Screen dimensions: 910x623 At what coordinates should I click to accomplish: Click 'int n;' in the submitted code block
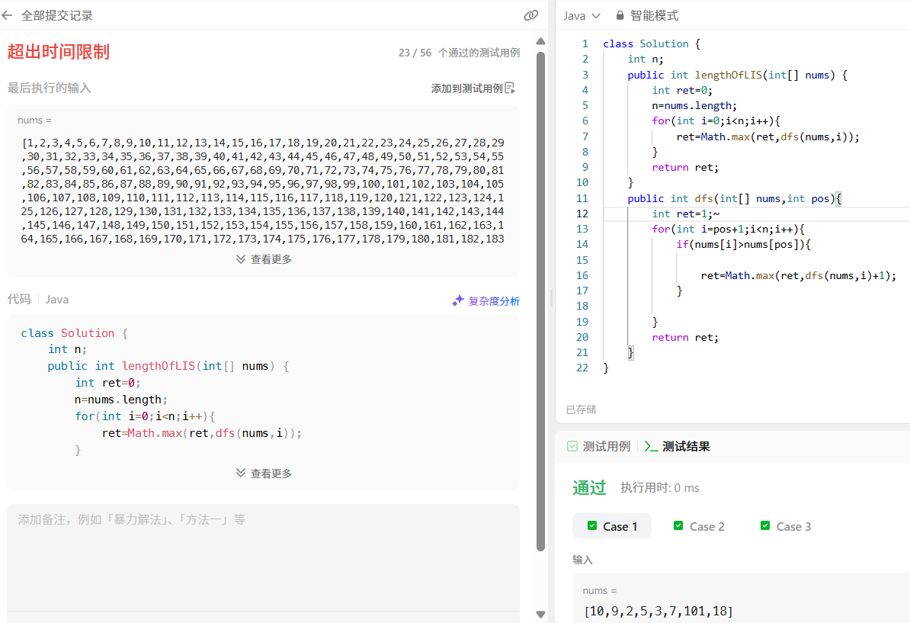(x=67, y=349)
